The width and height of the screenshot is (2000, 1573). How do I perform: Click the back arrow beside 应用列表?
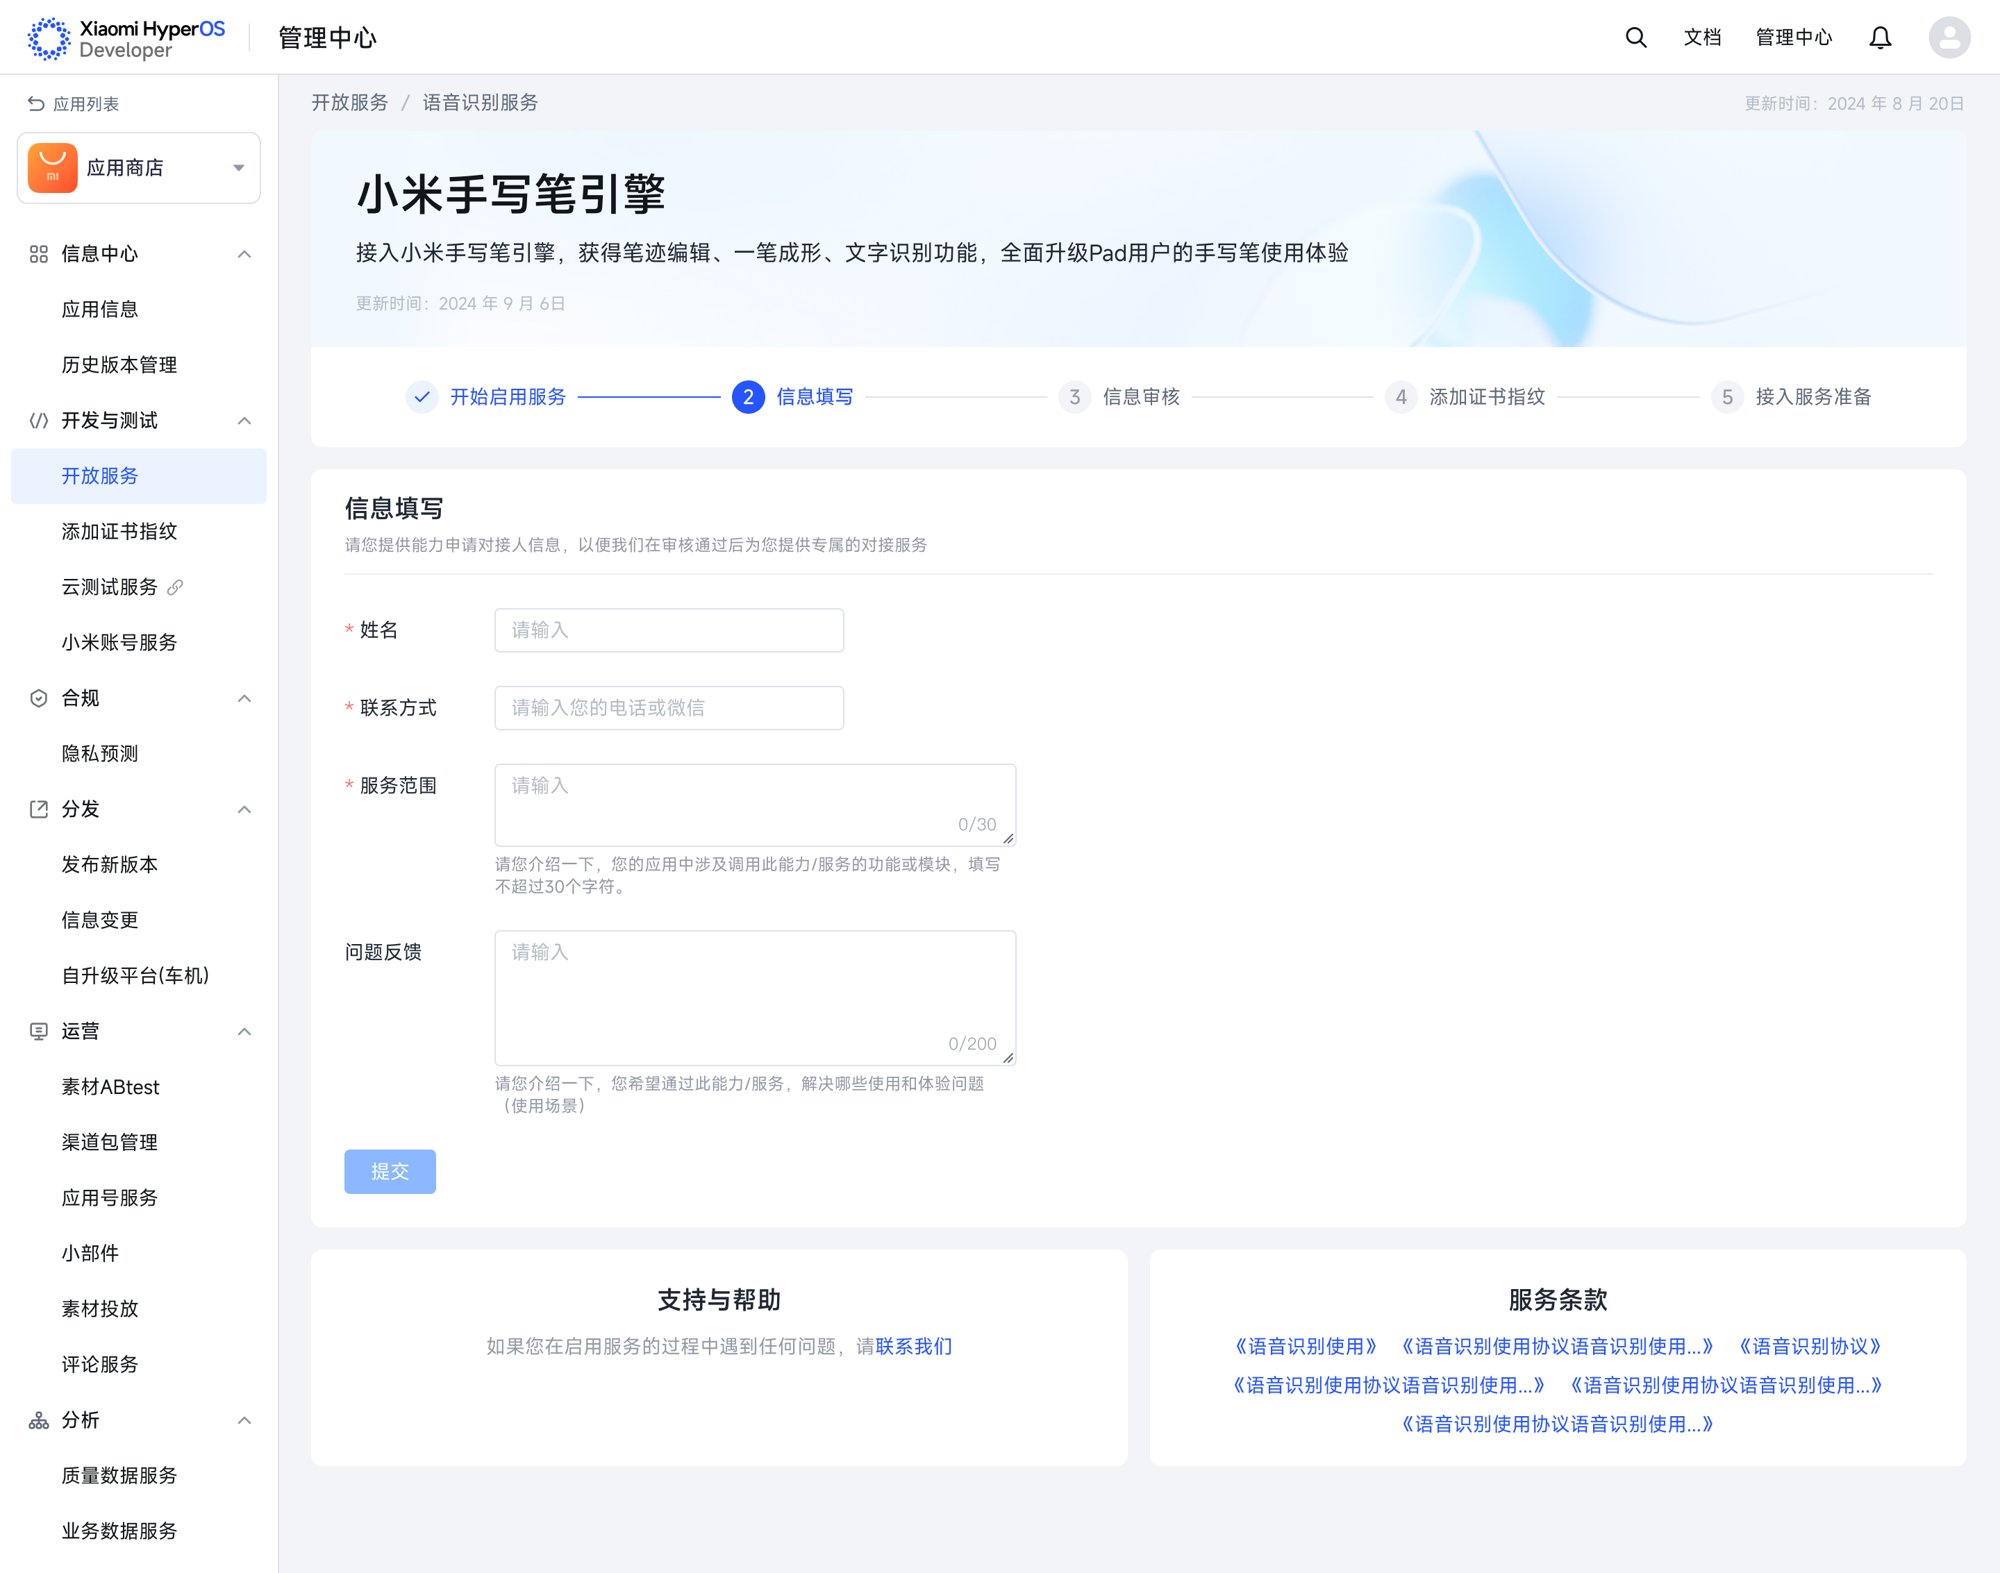[36, 104]
